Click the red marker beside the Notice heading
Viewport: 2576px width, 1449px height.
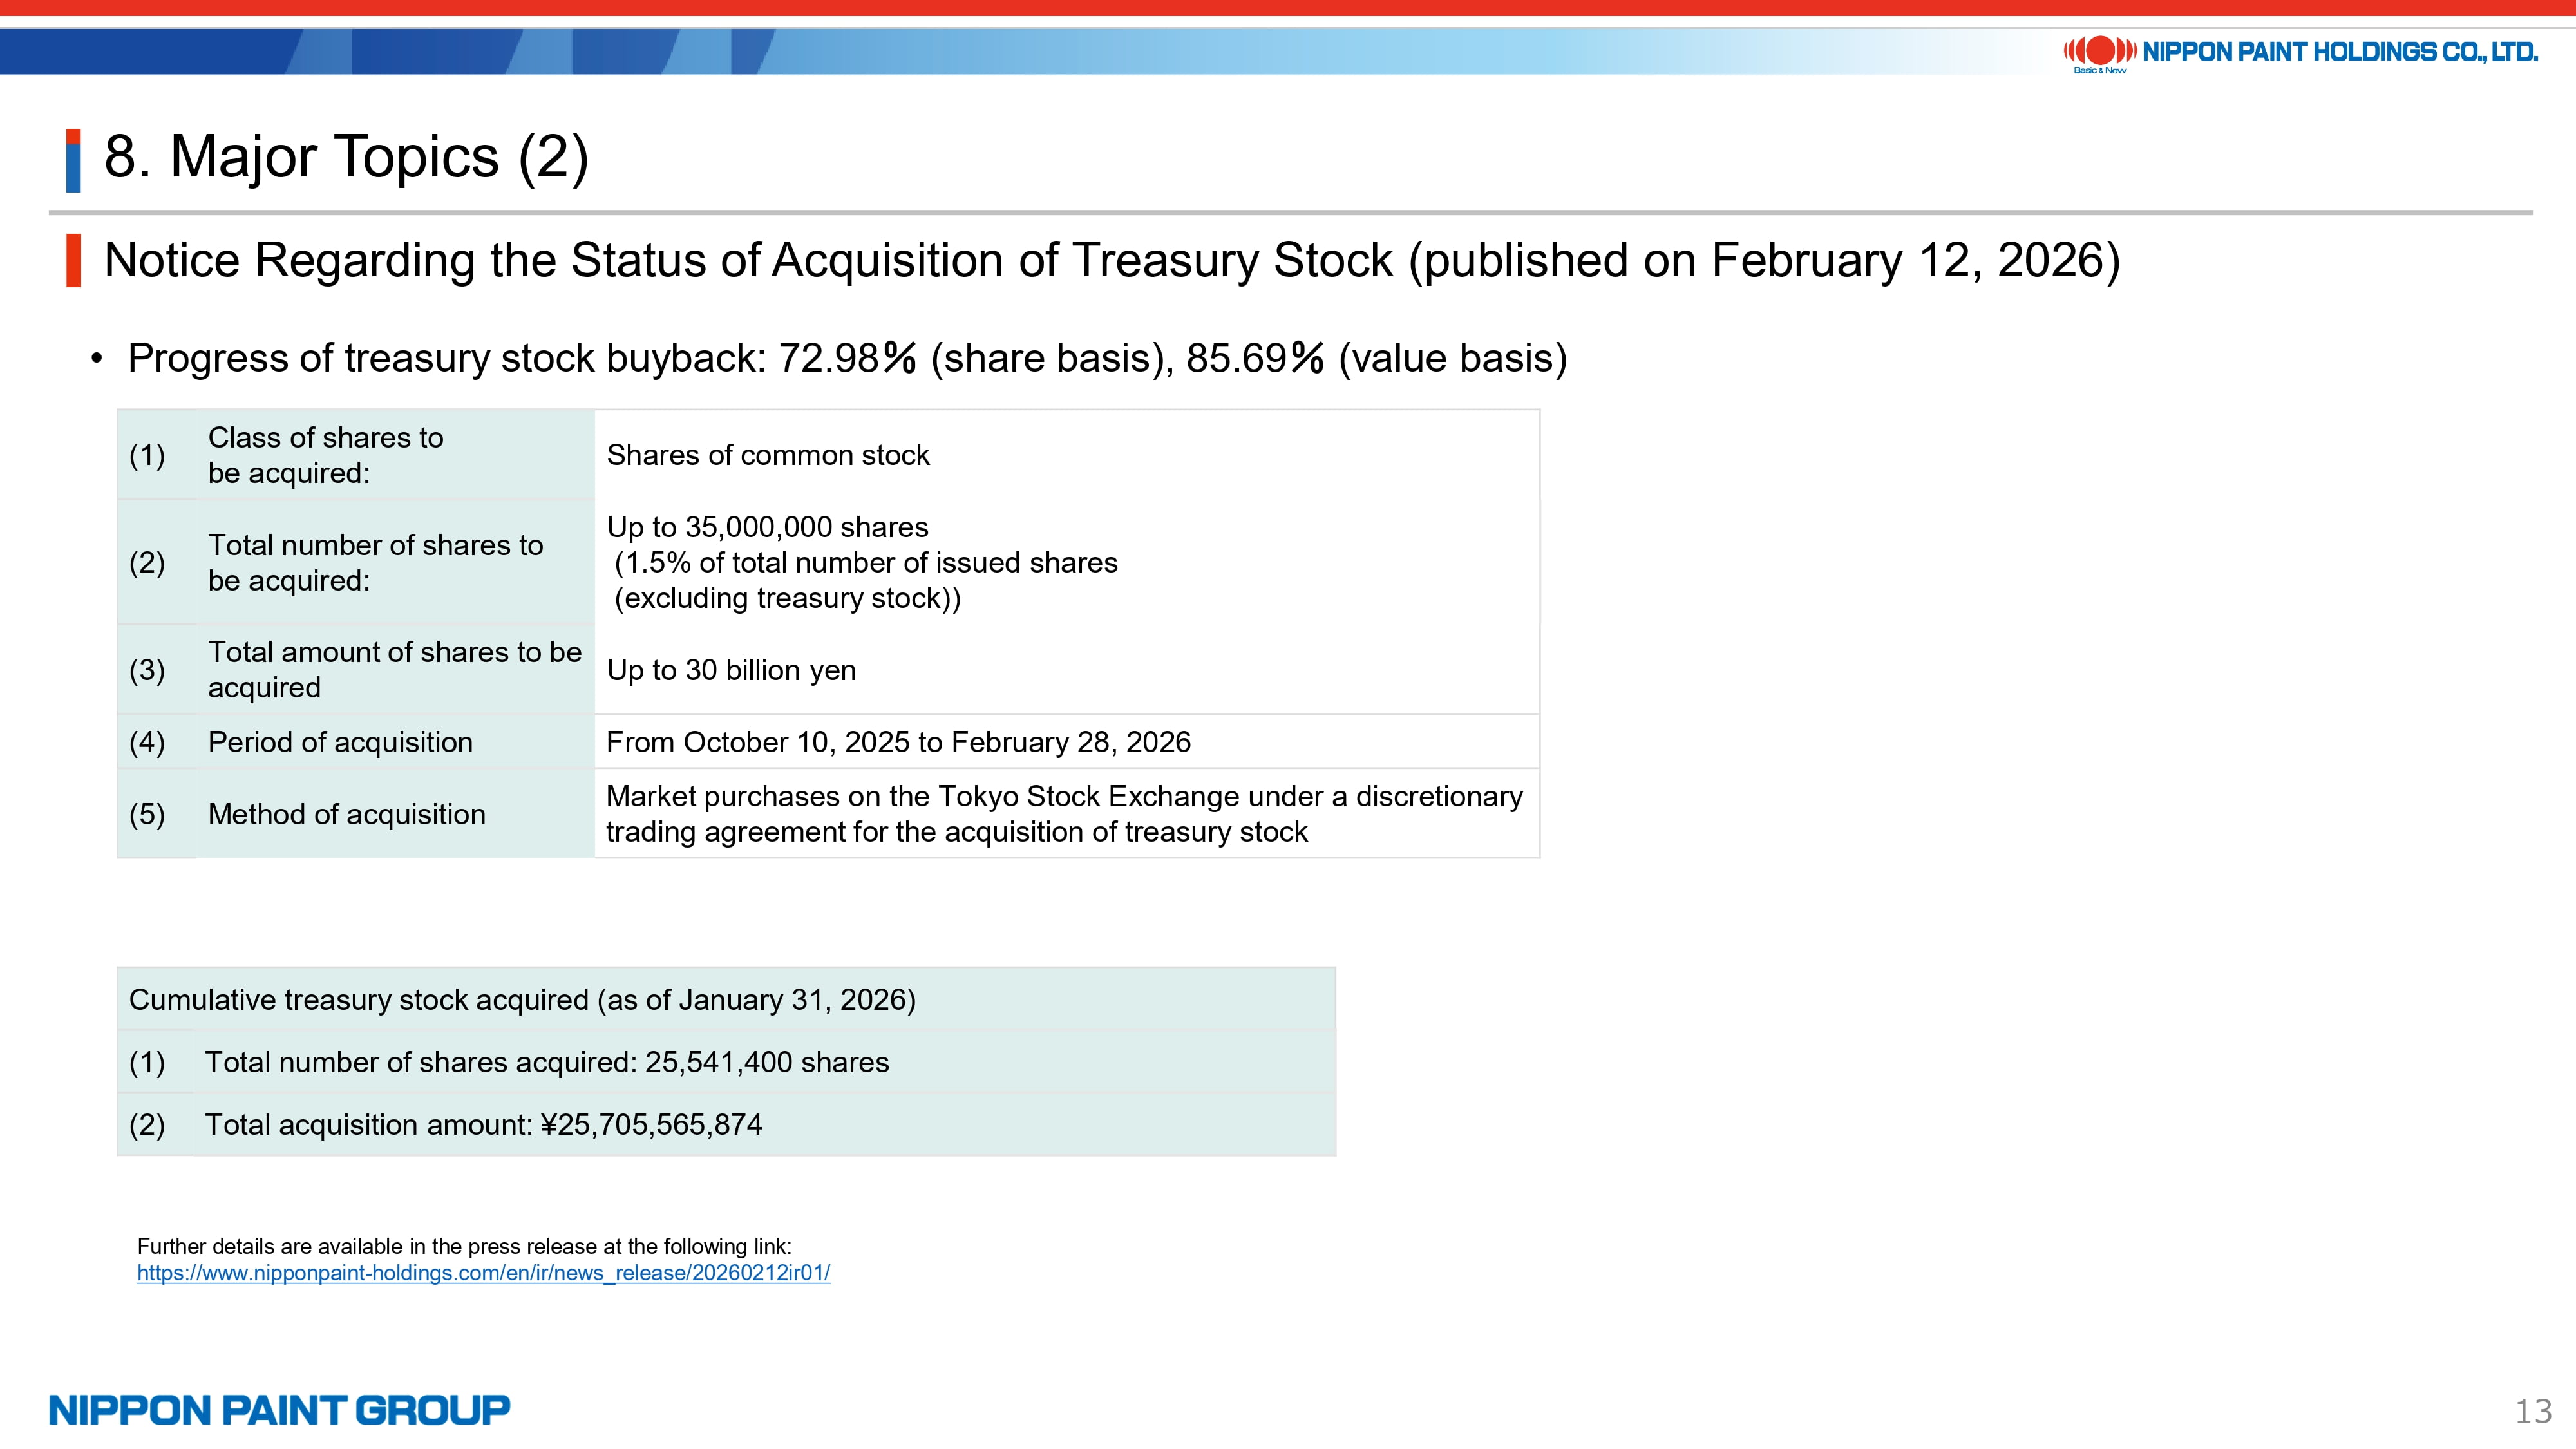73,260
